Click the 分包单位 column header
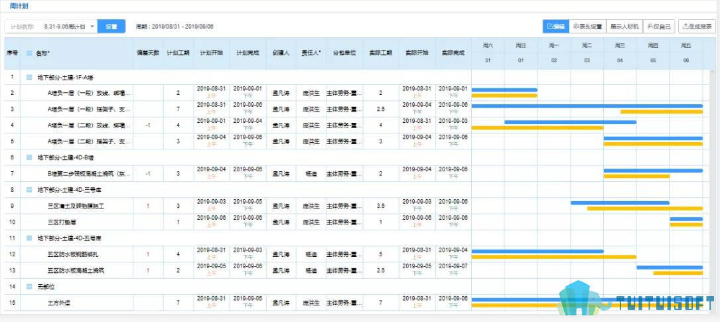 tap(344, 53)
